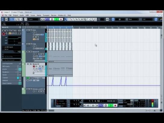This screenshot has height=123, width=164.
Task: Toggle the Monitor button in the Inspector
Action: [x=7, y=33]
